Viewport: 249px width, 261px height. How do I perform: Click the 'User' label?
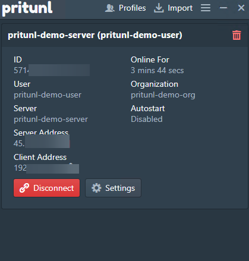[x=22, y=84]
